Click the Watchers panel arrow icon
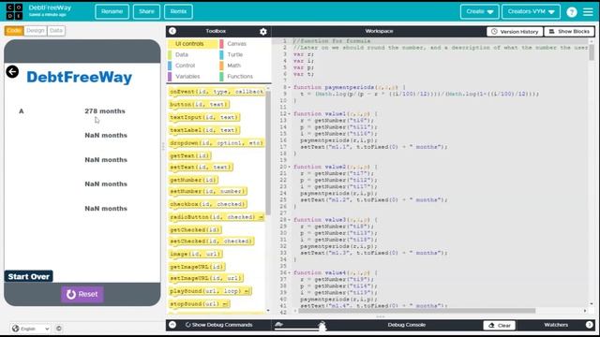 (x=590, y=325)
